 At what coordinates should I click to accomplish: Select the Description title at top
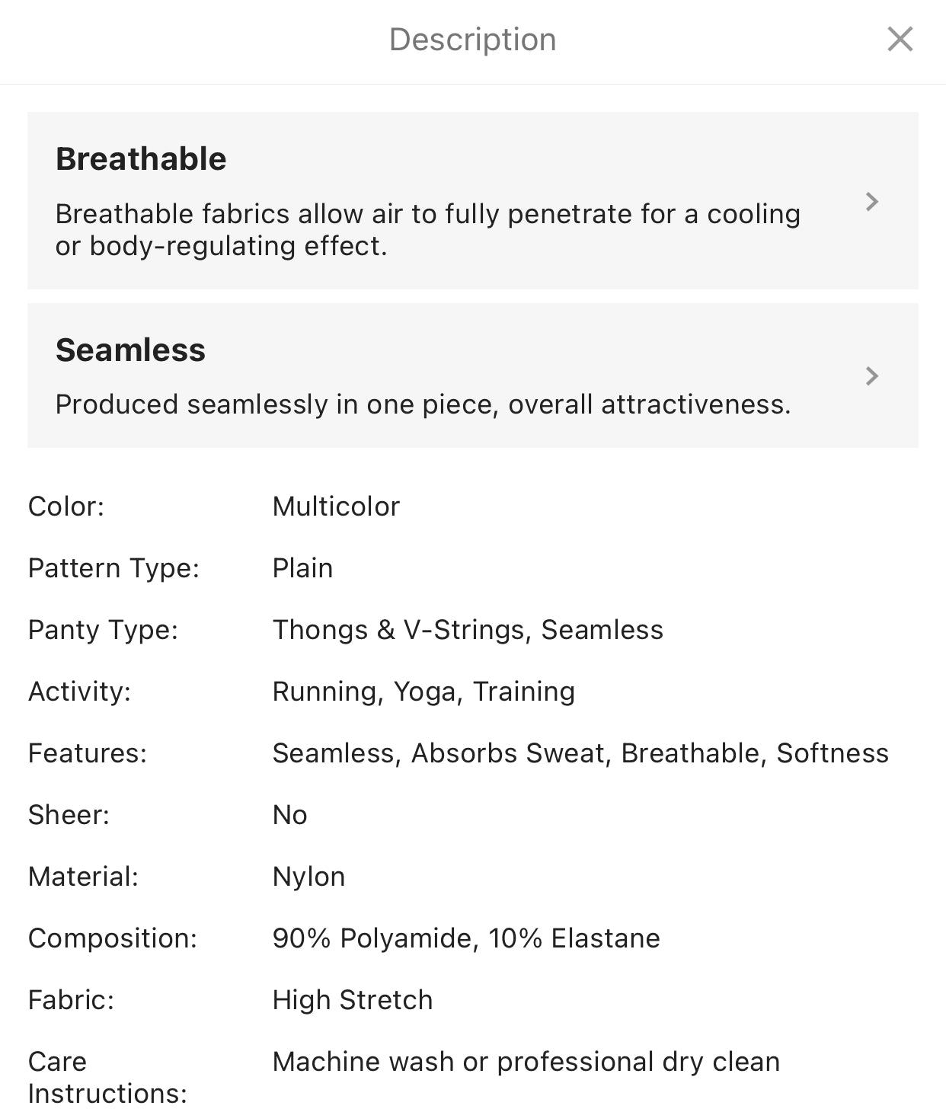click(x=473, y=40)
